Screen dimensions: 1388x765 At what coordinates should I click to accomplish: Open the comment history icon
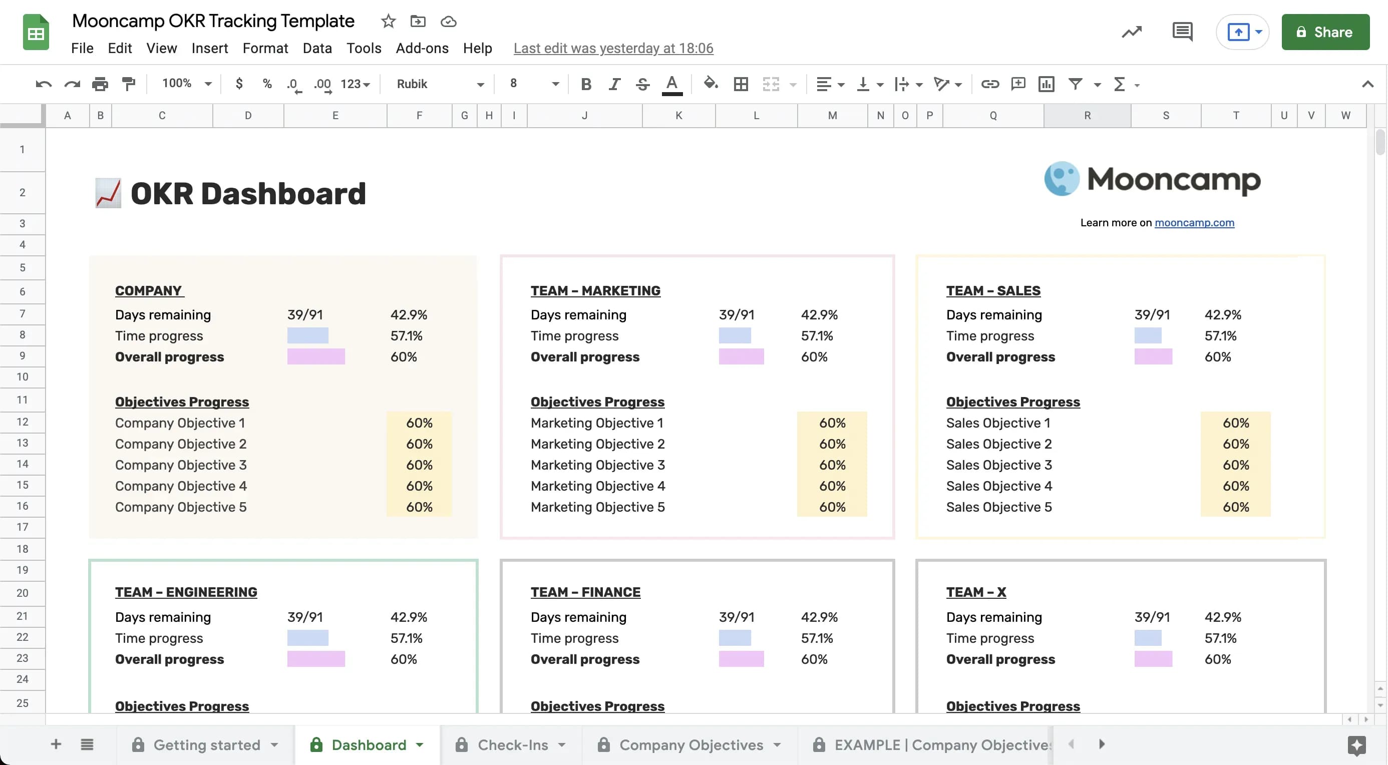pos(1182,32)
